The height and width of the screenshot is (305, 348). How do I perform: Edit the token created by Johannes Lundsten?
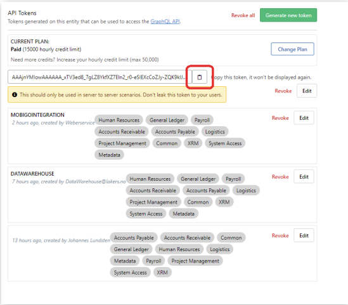pos(304,235)
